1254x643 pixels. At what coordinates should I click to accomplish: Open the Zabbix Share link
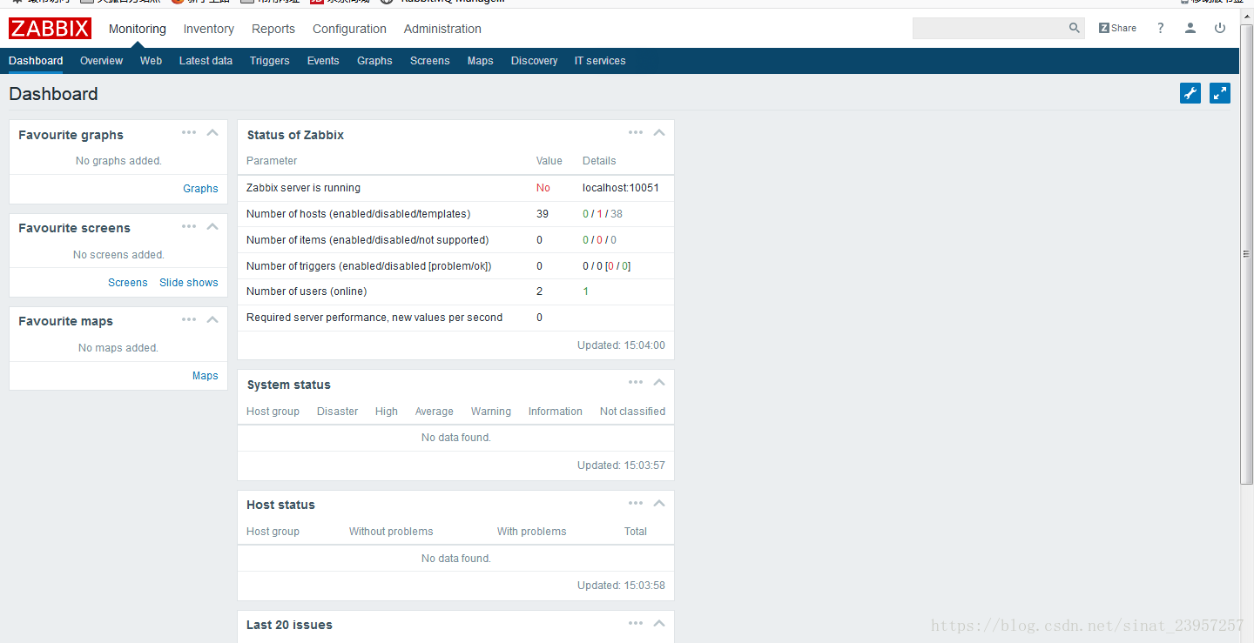coord(1117,28)
